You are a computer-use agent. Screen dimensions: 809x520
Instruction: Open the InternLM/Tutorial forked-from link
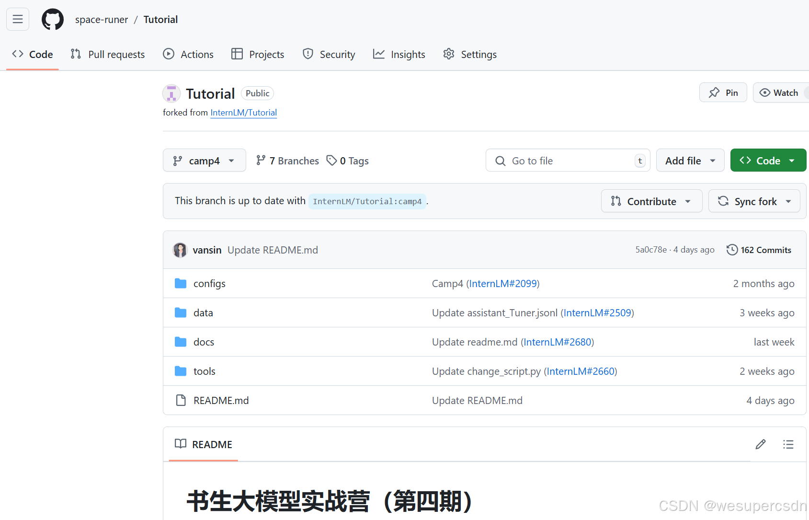(x=244, y=113)
